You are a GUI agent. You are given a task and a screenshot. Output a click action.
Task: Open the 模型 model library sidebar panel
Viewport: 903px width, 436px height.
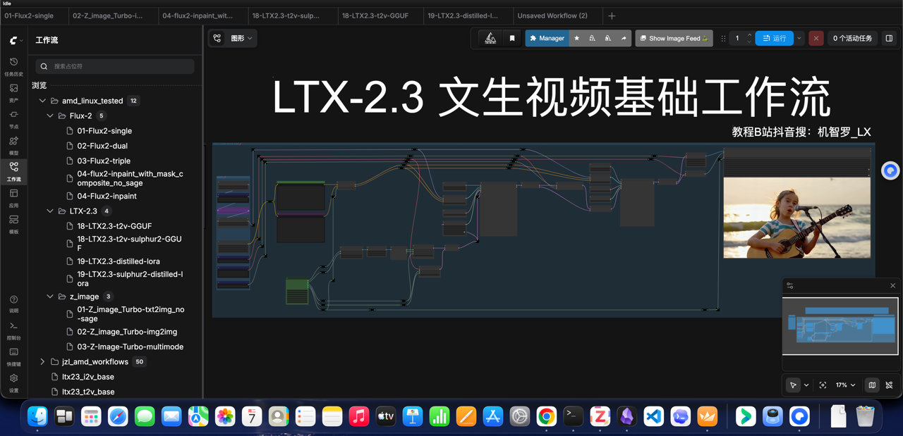(13, 145)
